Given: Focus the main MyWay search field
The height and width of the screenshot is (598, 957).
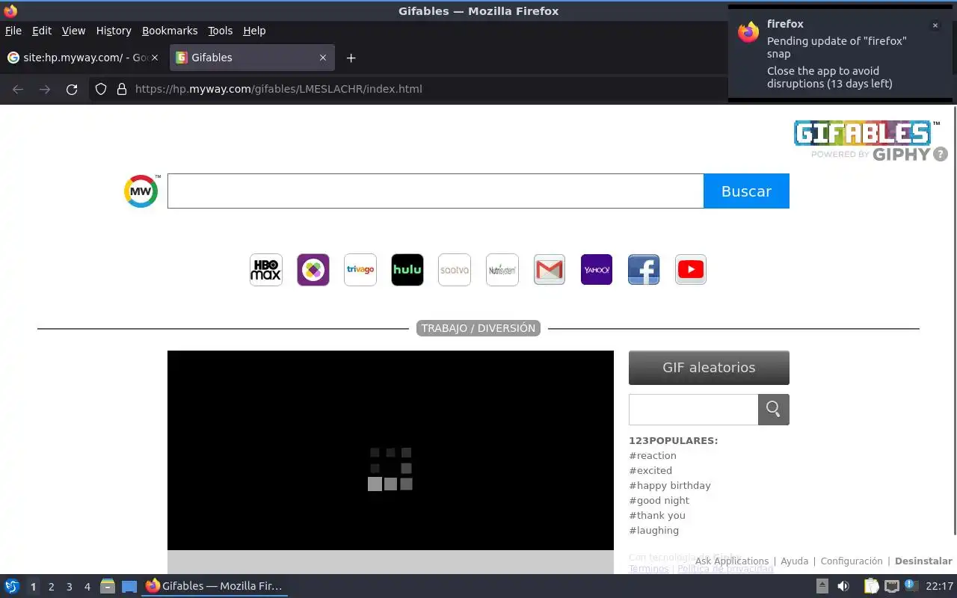Looking at the screenshot, I should [435, 191].
